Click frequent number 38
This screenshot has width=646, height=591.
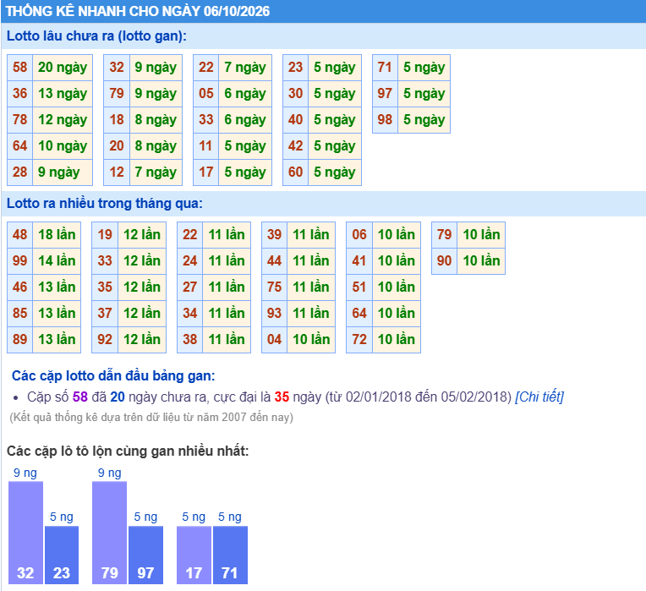click(x=190, y=339)
